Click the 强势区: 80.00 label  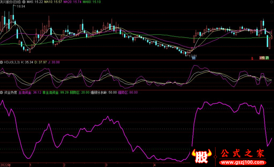tap(128, 92)
